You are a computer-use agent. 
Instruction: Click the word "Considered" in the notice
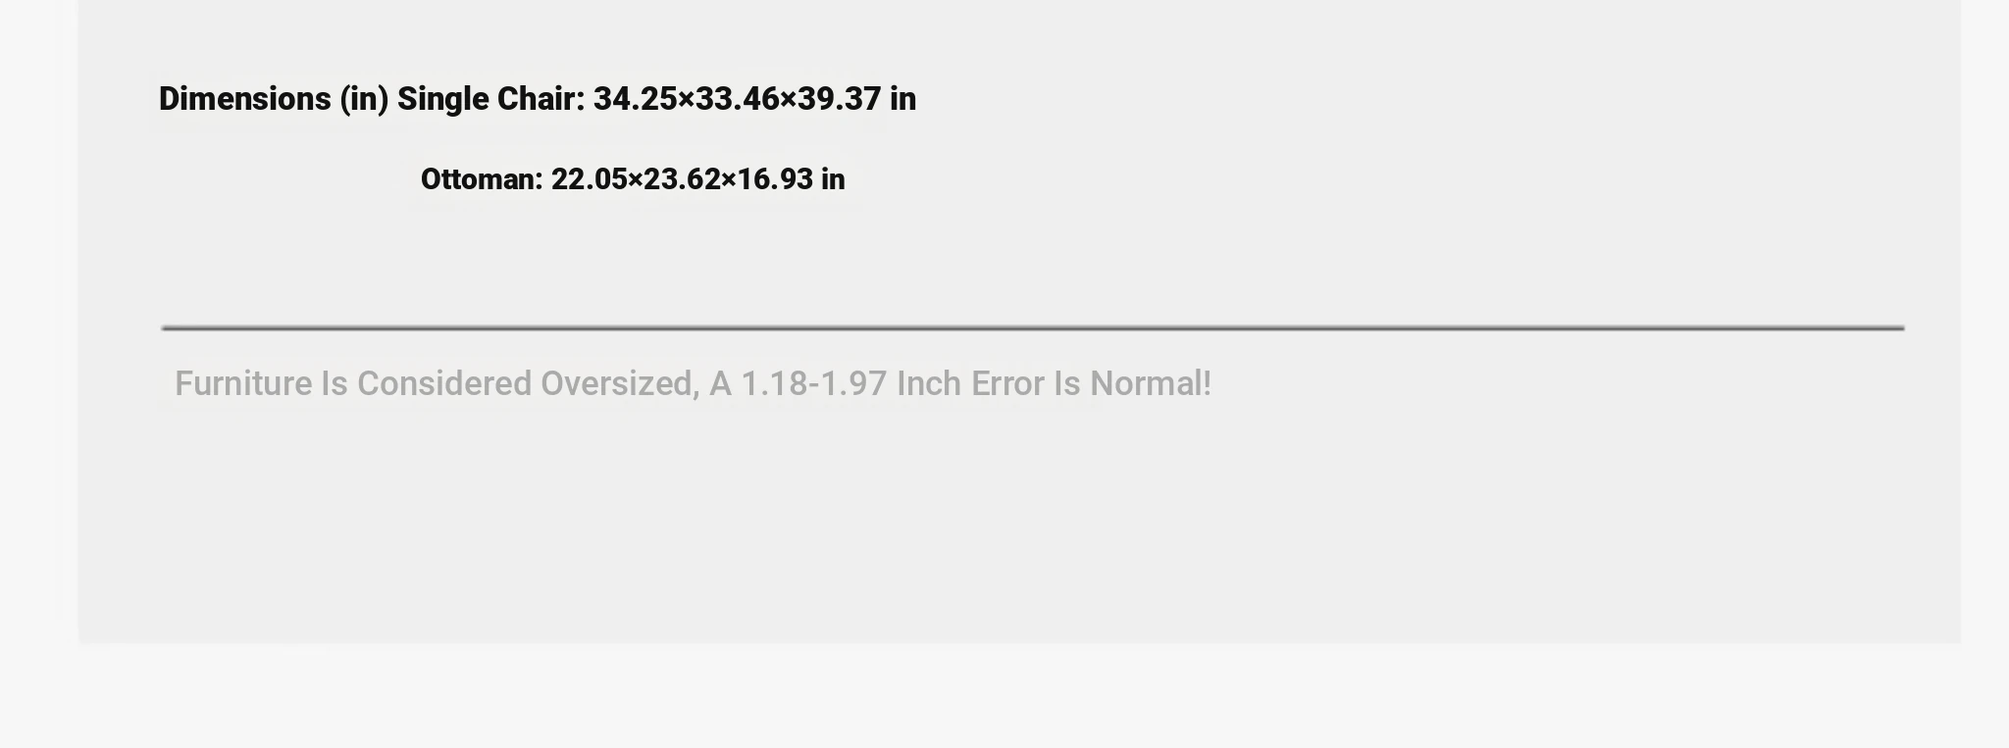443,383
